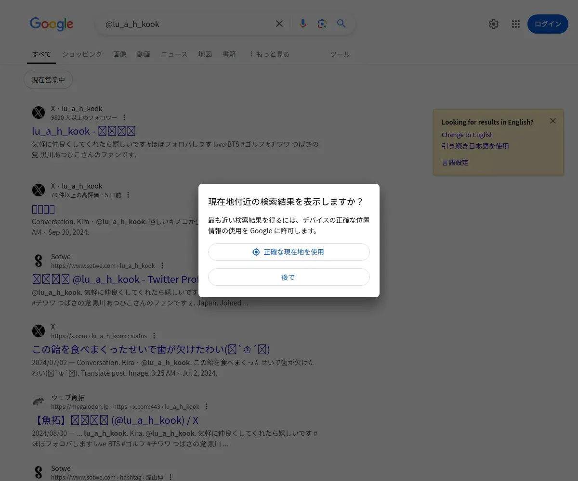Switch to 画像 tab
This screenshot has width=578, height=481.
coord(120,54)
